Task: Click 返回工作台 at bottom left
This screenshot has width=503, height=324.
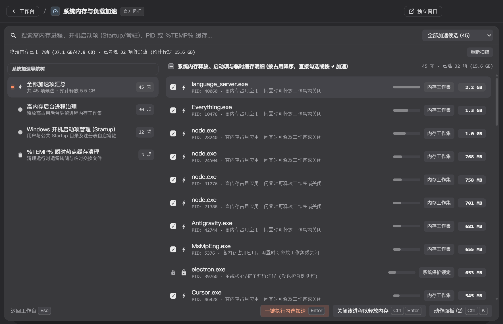Action: pos(31,311)
